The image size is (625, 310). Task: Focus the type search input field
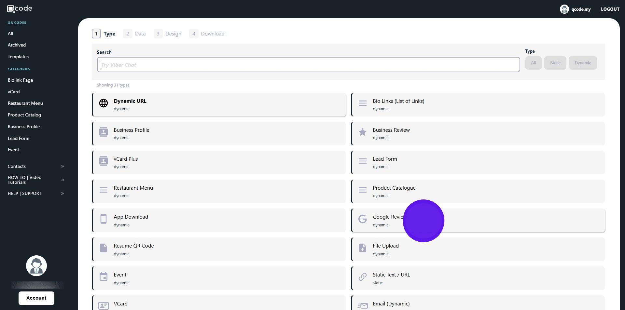[x=308, y=65]
